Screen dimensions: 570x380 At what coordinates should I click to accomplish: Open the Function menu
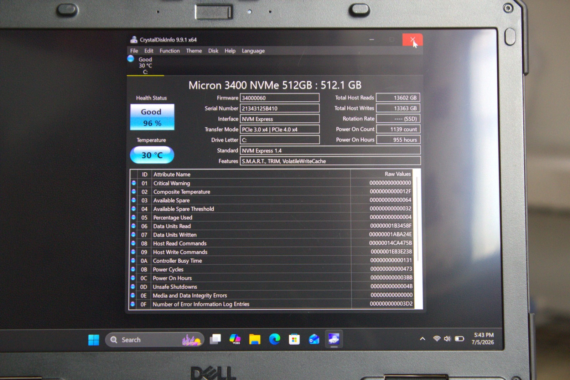click(170, 51)
